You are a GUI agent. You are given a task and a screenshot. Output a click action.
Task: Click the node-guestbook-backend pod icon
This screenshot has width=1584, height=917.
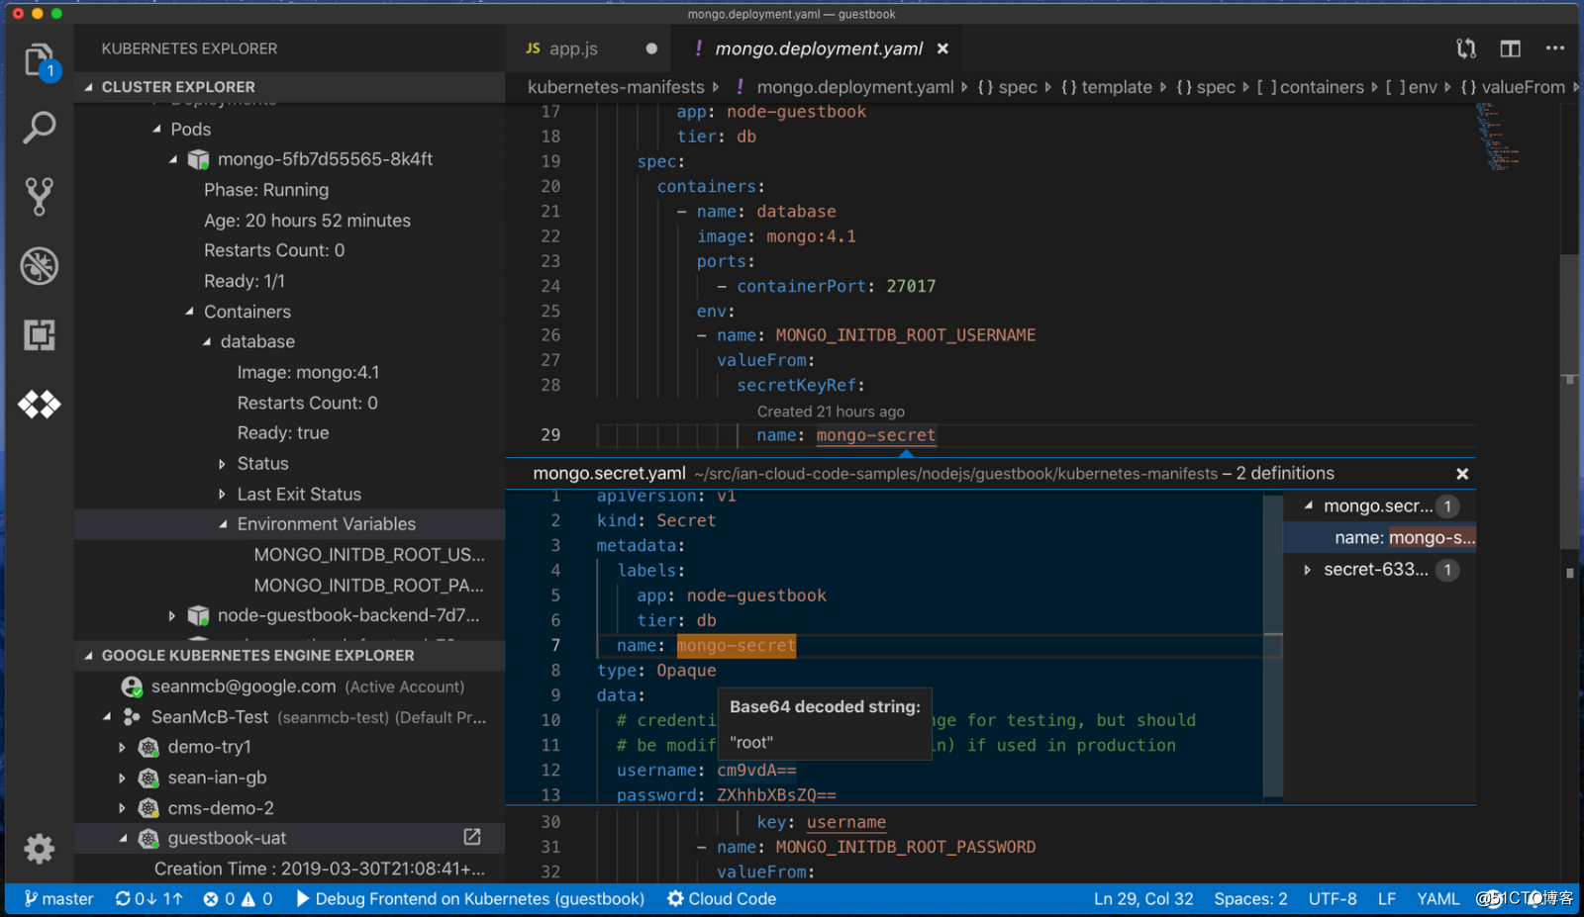click(x=199, y=615)
